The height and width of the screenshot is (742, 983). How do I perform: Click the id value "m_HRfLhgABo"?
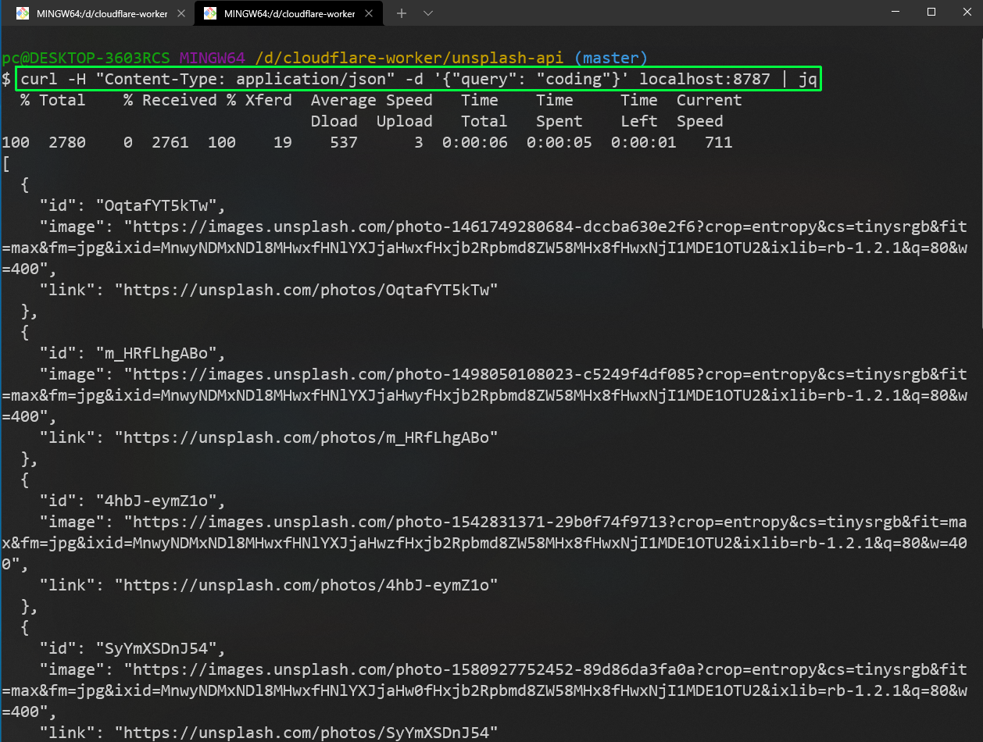160,353
